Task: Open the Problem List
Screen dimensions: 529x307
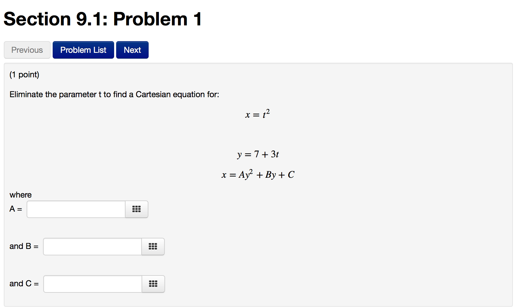Action: (83, 50)
